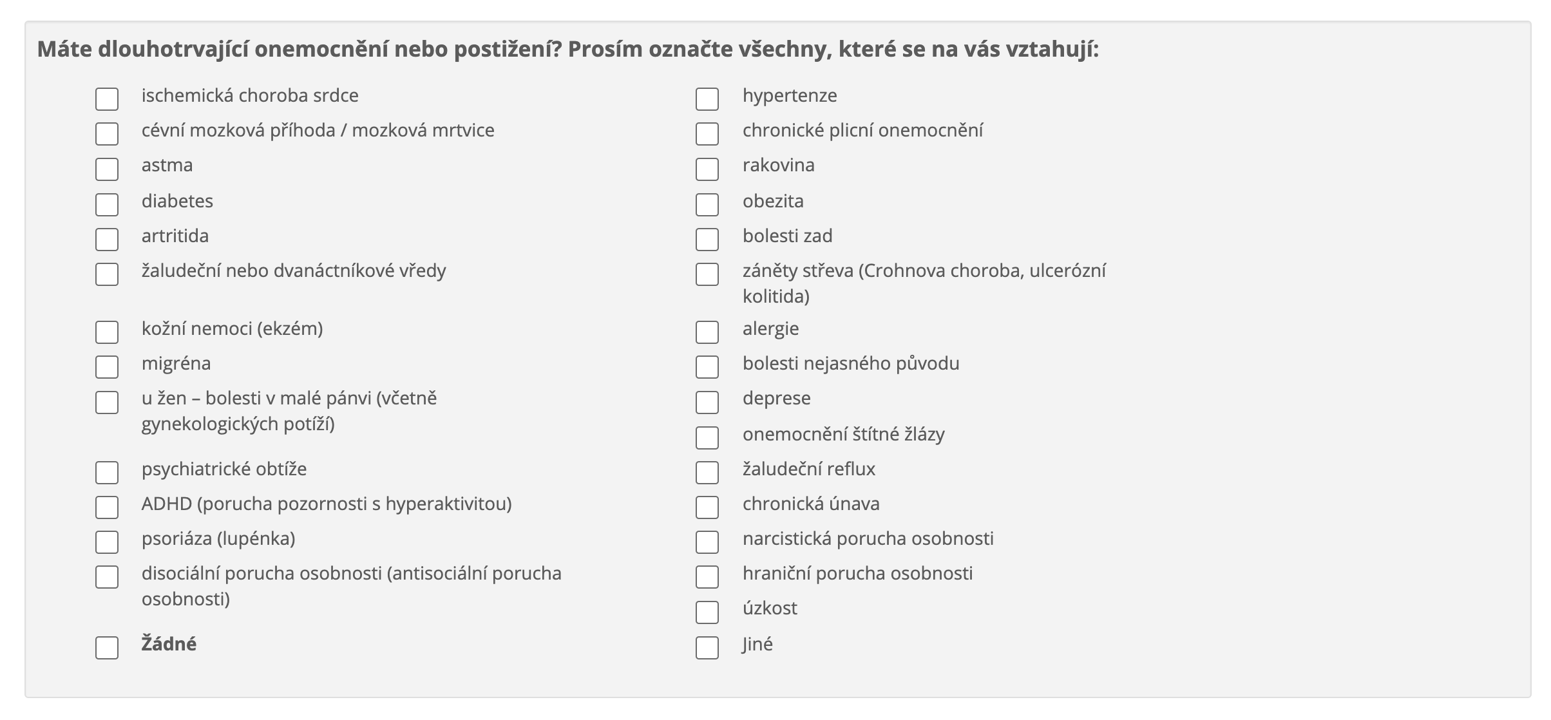Check 'onemocnění štítné žlázy' checkbox
The image size is (1551, 720).
(707, 438)
